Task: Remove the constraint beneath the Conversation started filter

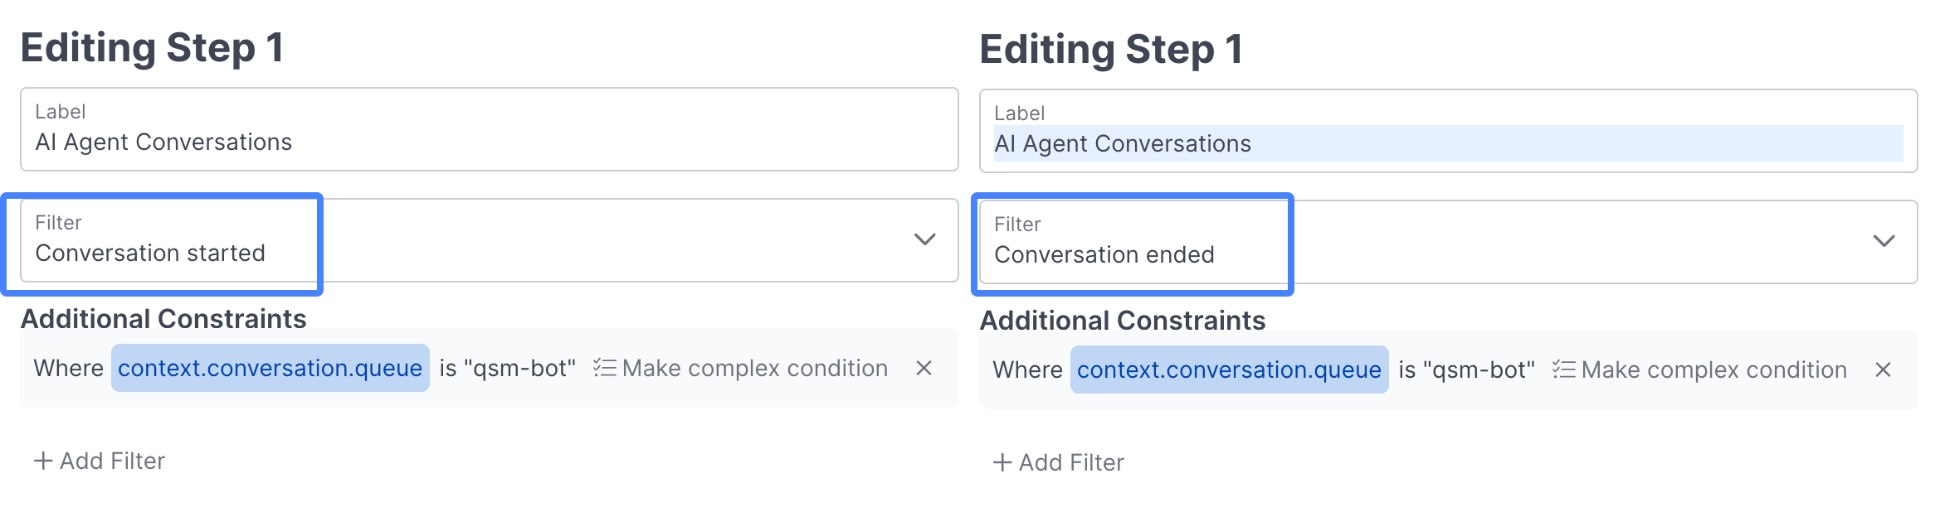Action: 924,368
